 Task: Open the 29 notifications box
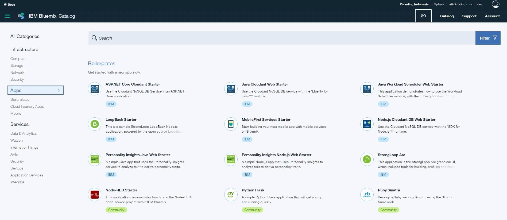(423, 16)
